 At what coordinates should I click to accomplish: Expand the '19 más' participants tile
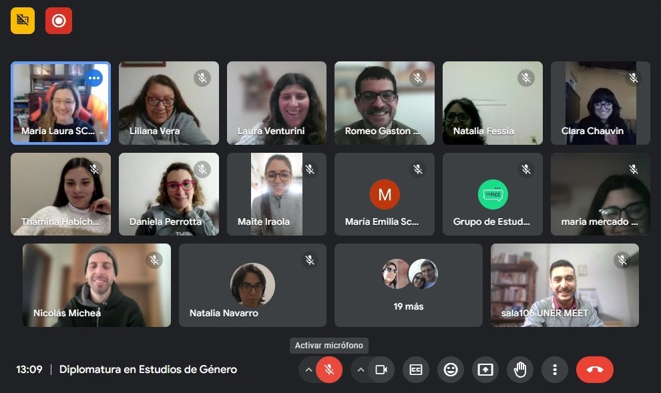pyautogui.click(x=409, y=285)
